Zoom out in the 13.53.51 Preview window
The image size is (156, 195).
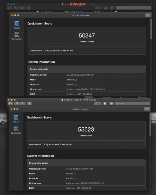pyautogui.click(x=16, y=8)
